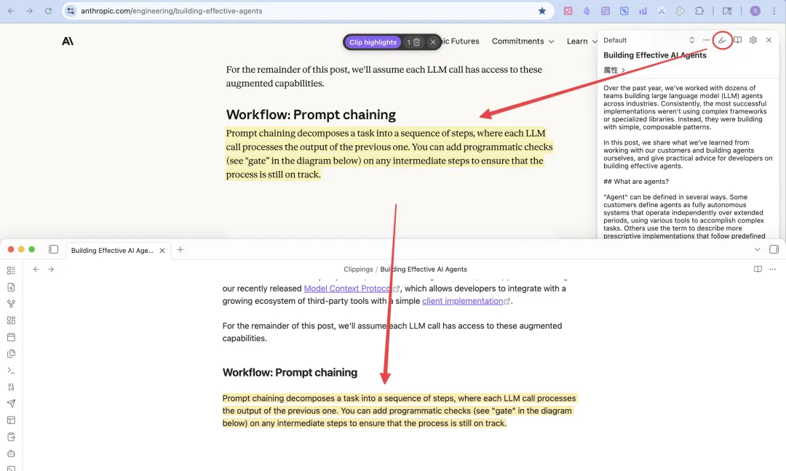This screenshot has height=471, width=786.
Task: Click the terminal icon in Obsidian ribbon
Action: point(11,371)
